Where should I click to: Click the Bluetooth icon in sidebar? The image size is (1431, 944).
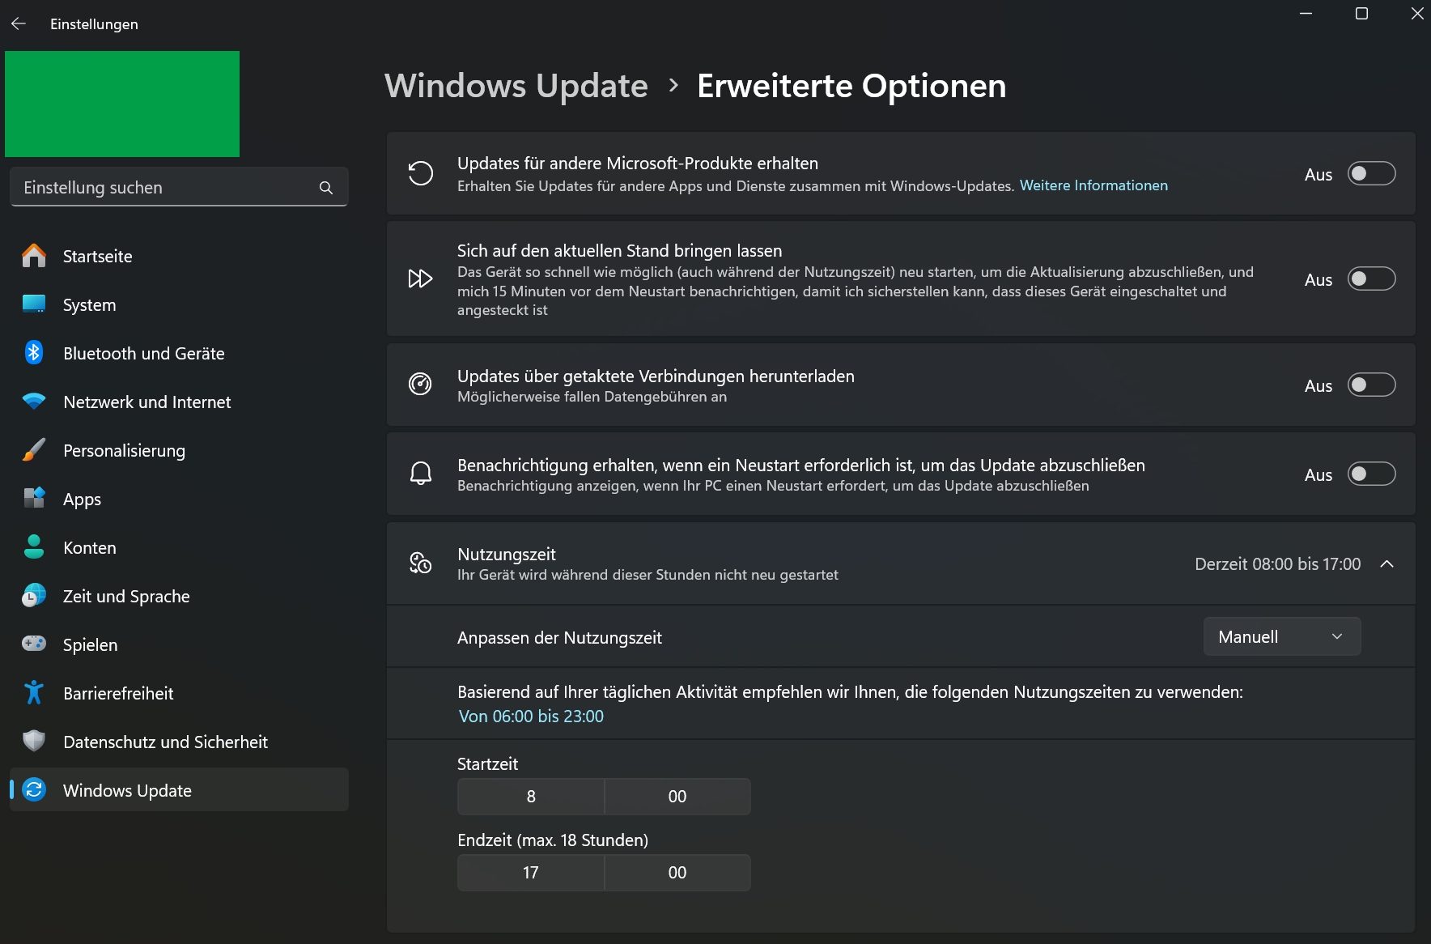point(34,353)
